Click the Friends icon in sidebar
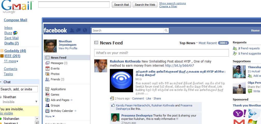The width and height of the screenshot is (261, 124). (47, 79)
